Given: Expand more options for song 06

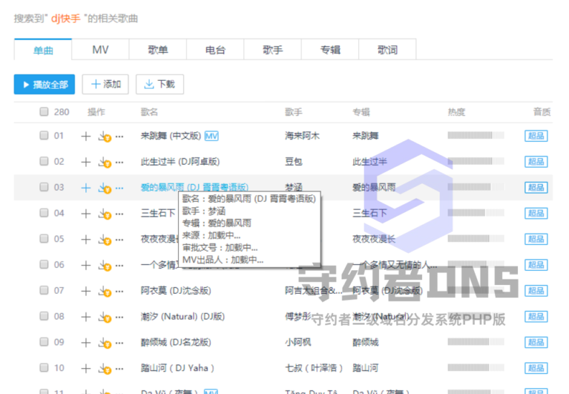Looking at the screenshot, I should [119, 265].
